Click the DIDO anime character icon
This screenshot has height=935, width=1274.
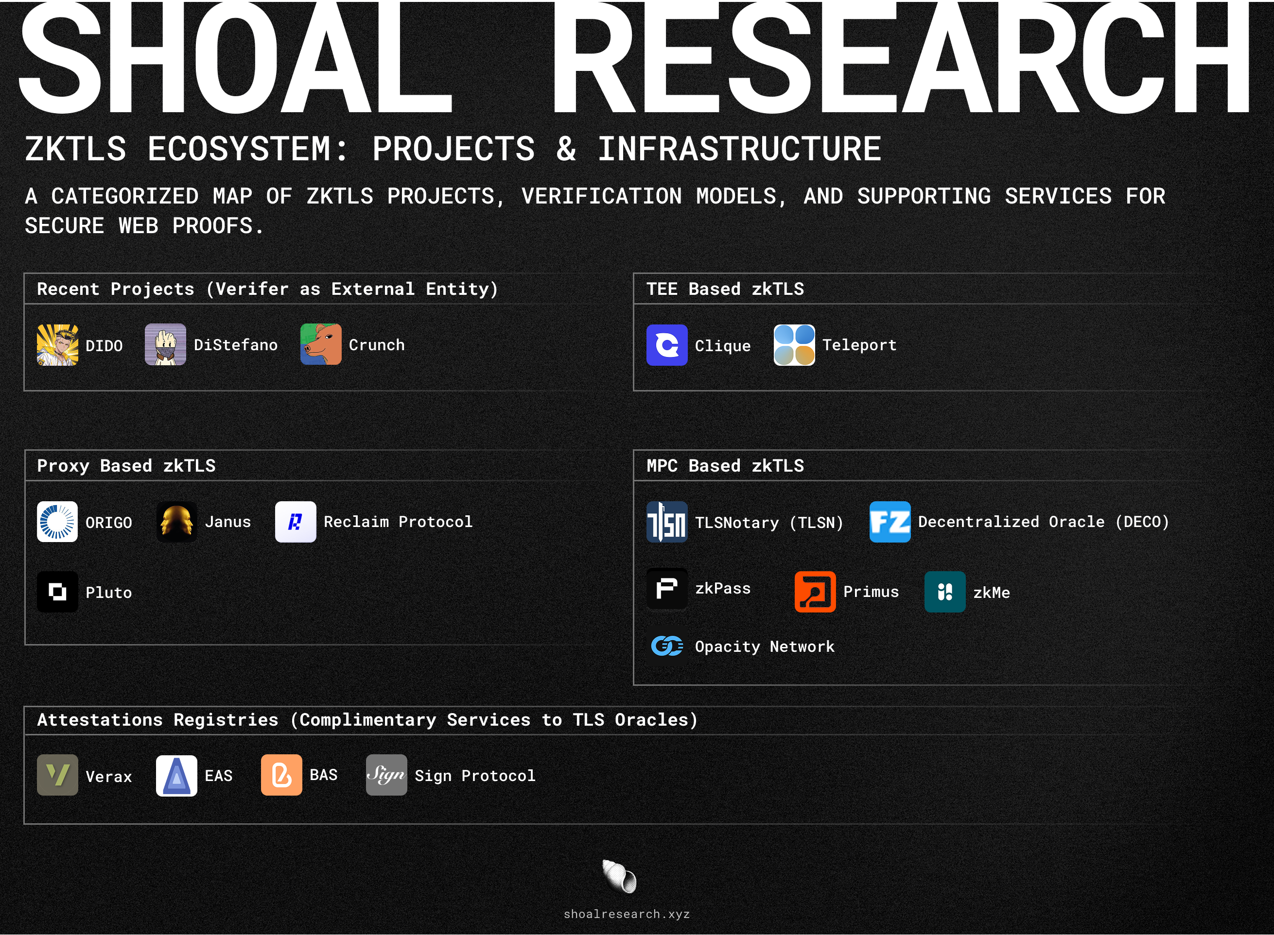57,345
